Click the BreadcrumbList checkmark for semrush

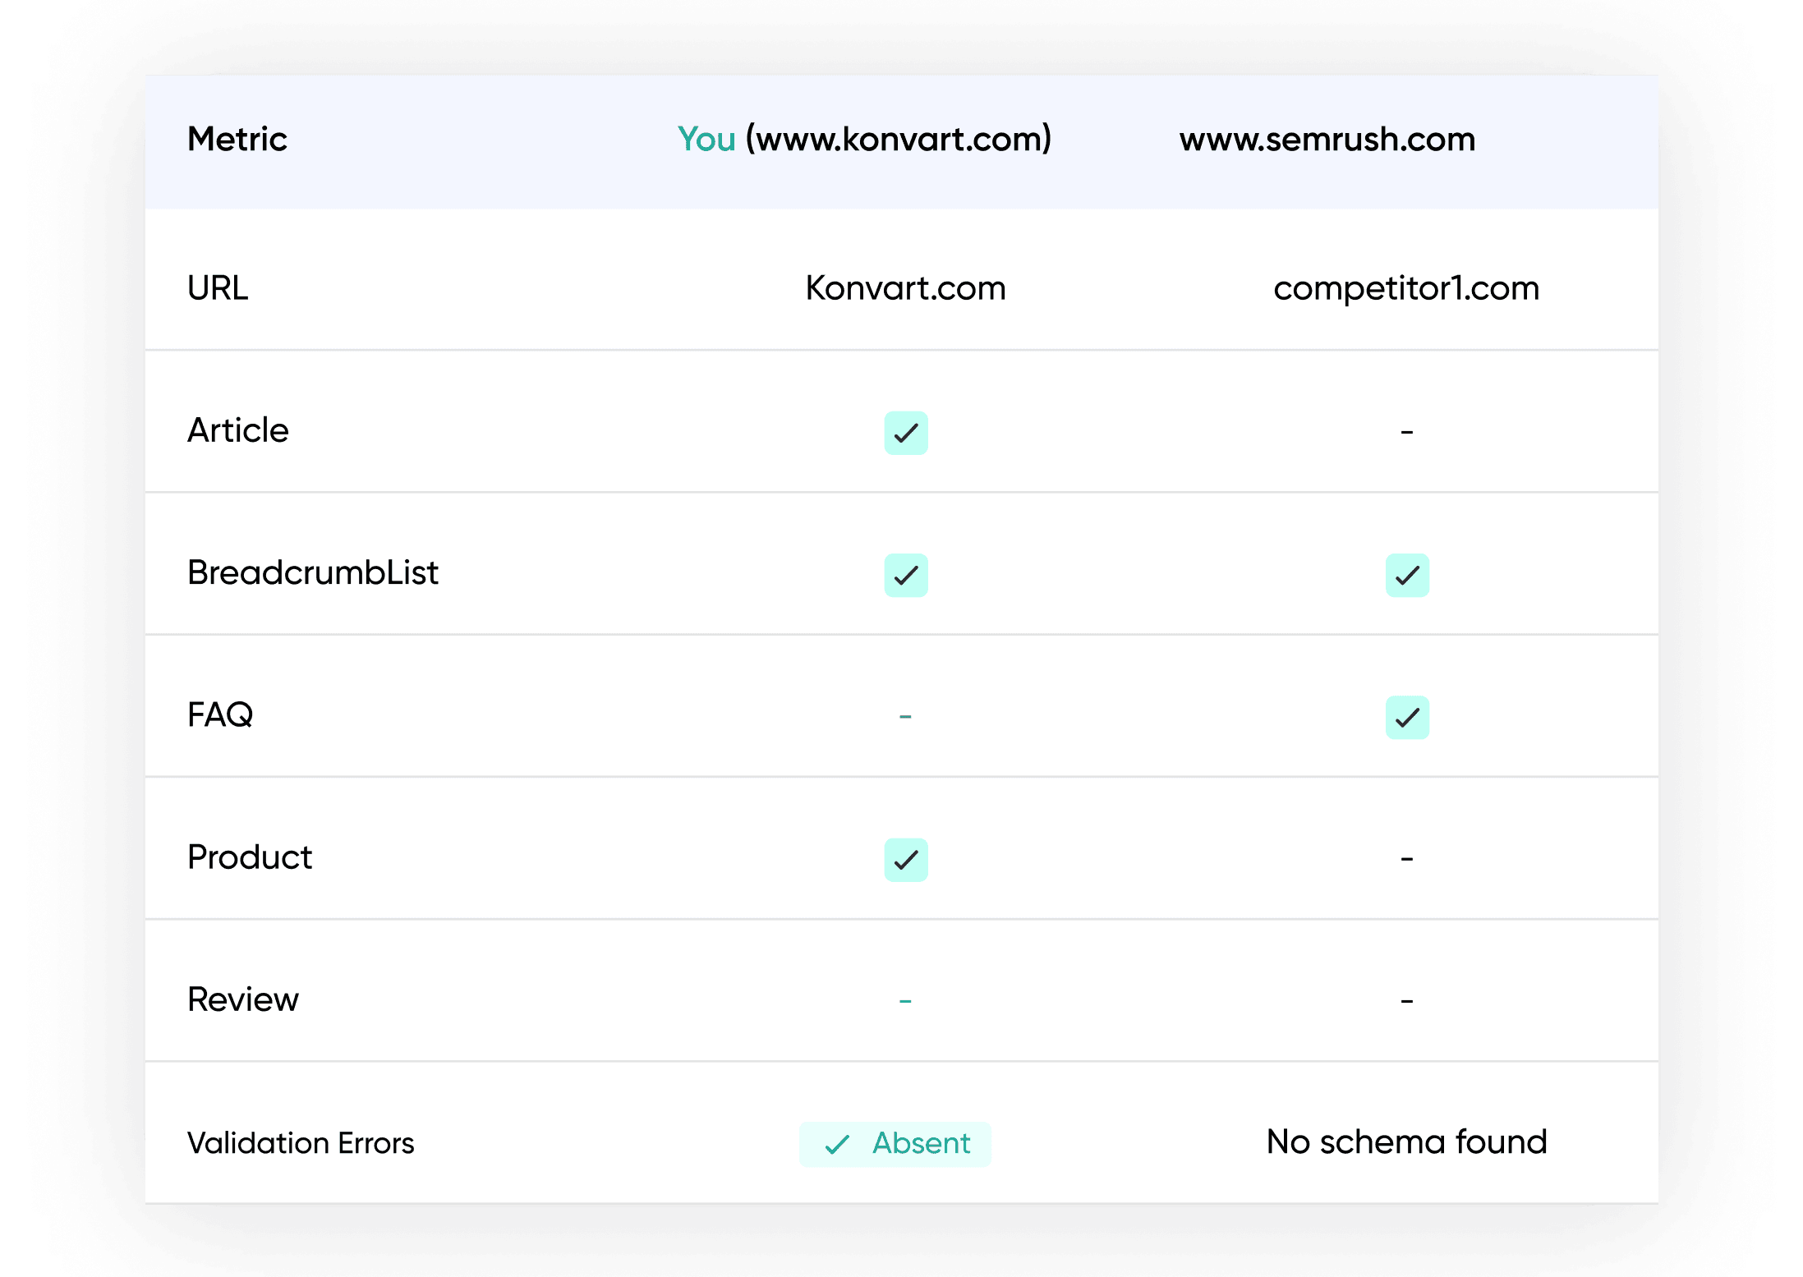coord(1406,575)
